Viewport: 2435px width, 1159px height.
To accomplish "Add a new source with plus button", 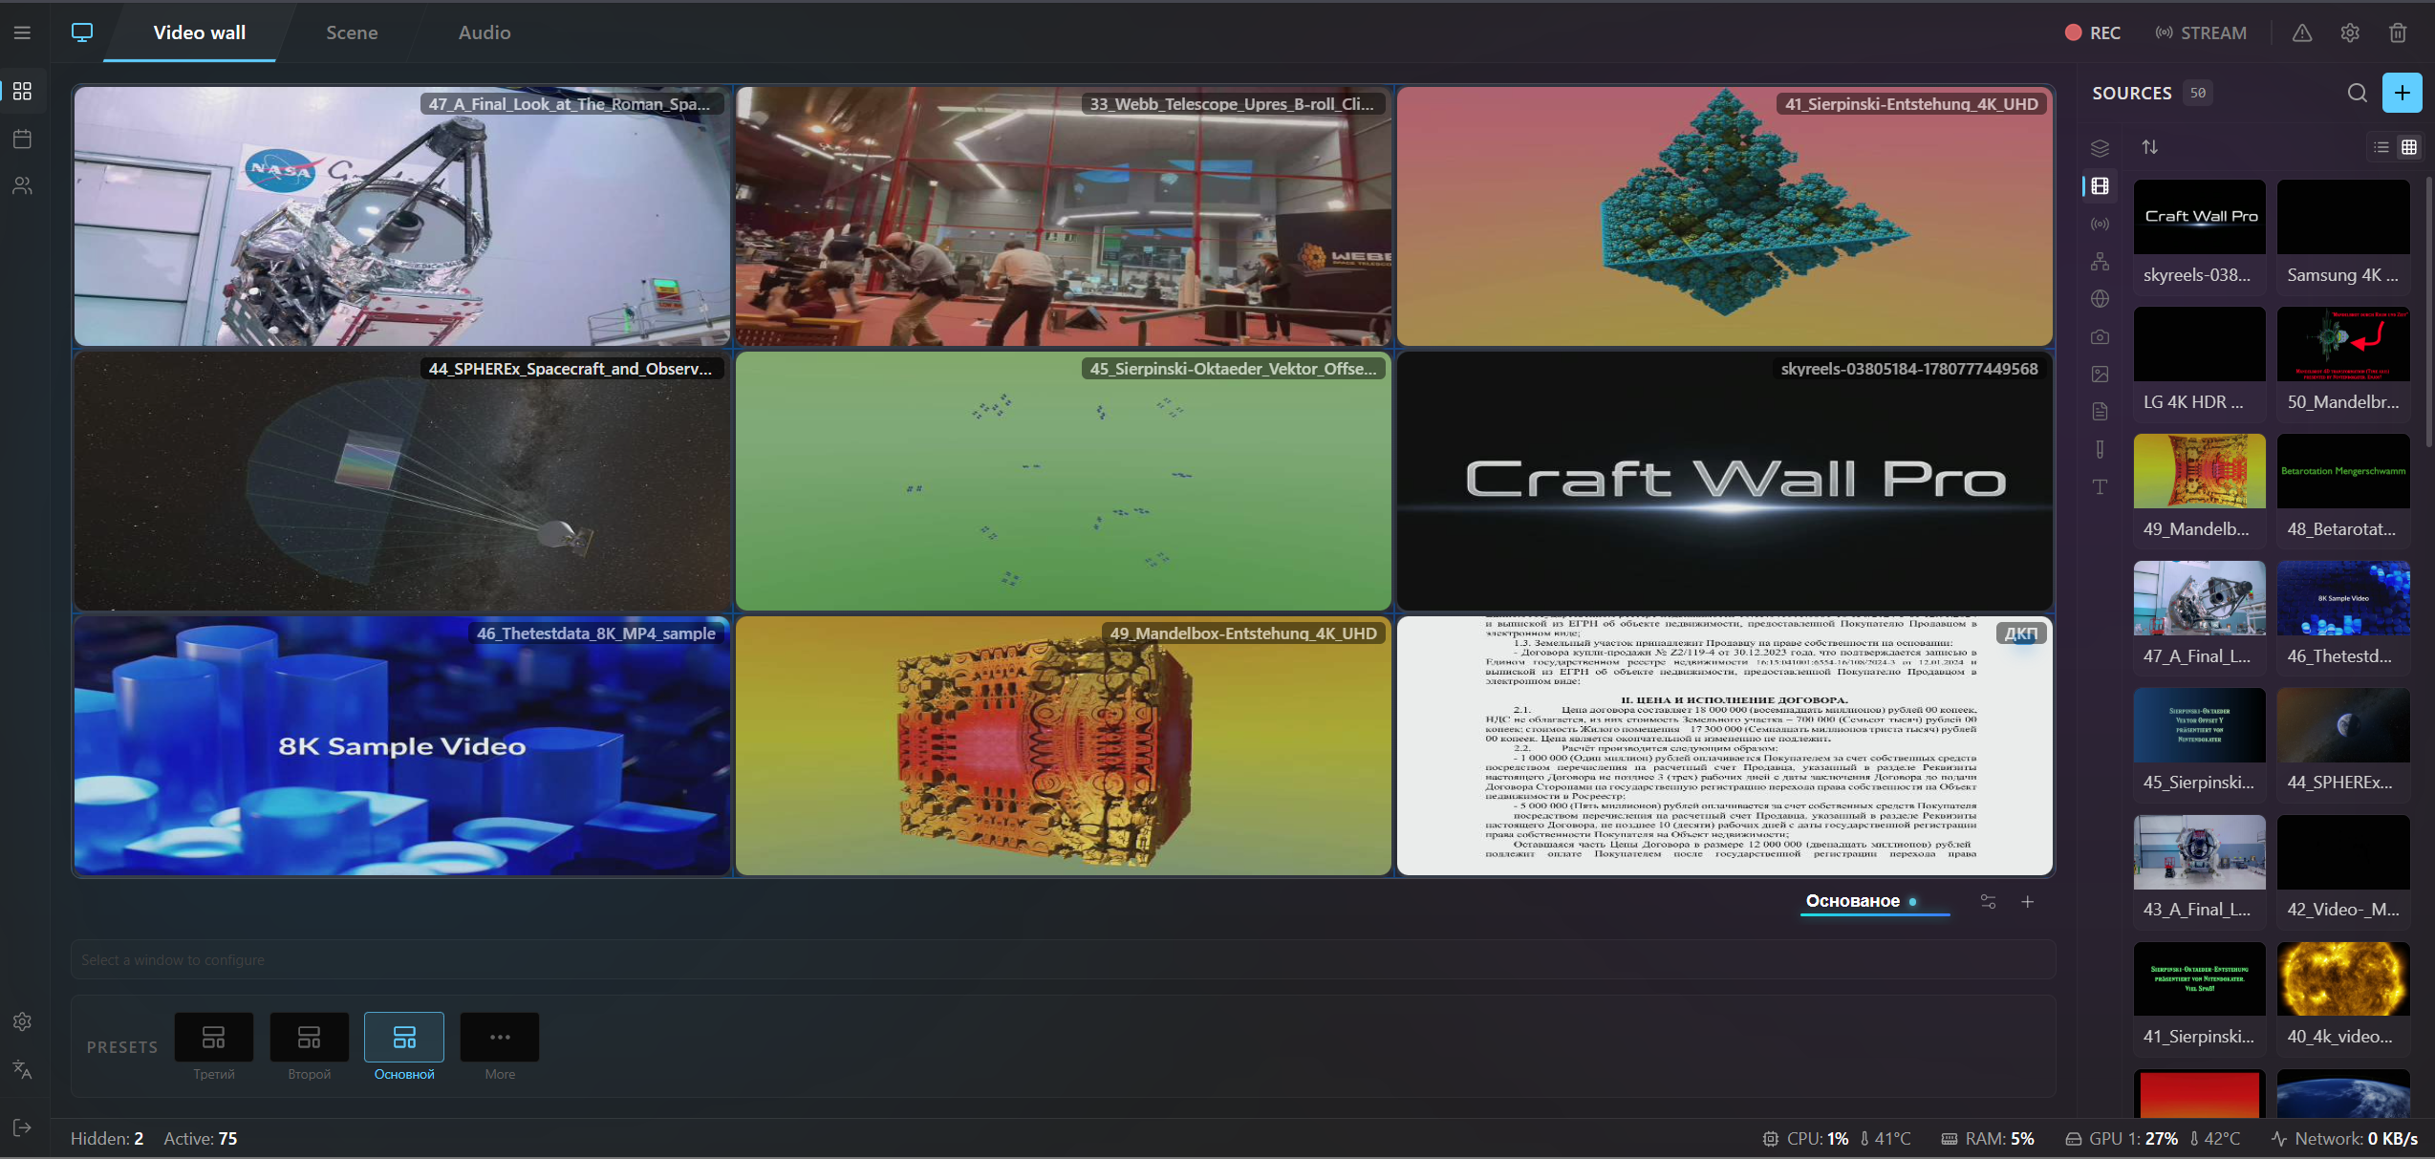I will [x=2402, y=93].
